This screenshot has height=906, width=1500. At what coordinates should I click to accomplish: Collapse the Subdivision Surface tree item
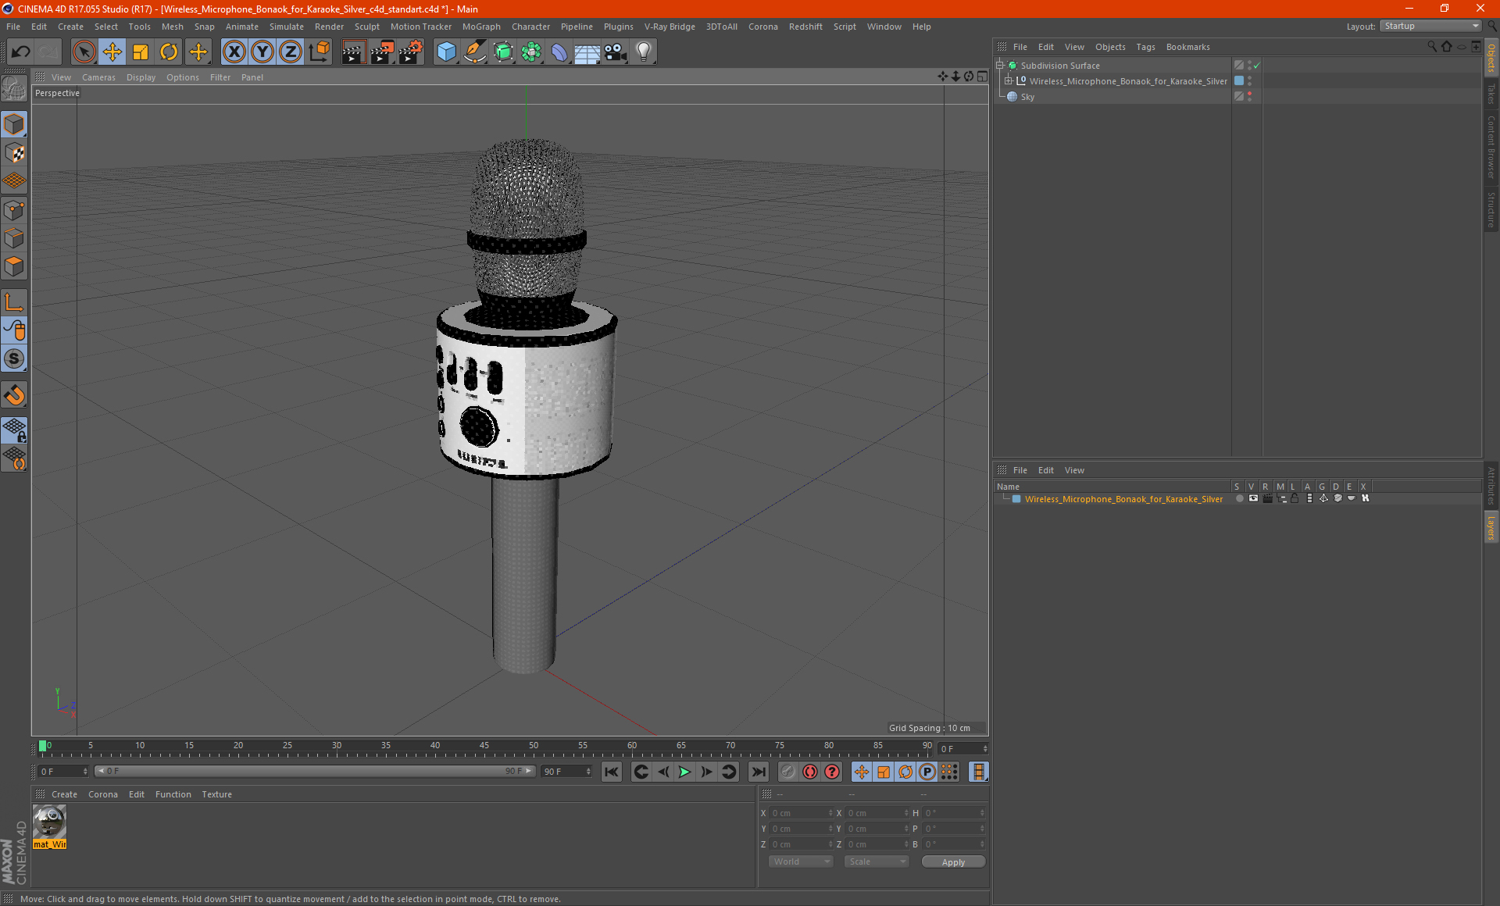[1000, 66]
